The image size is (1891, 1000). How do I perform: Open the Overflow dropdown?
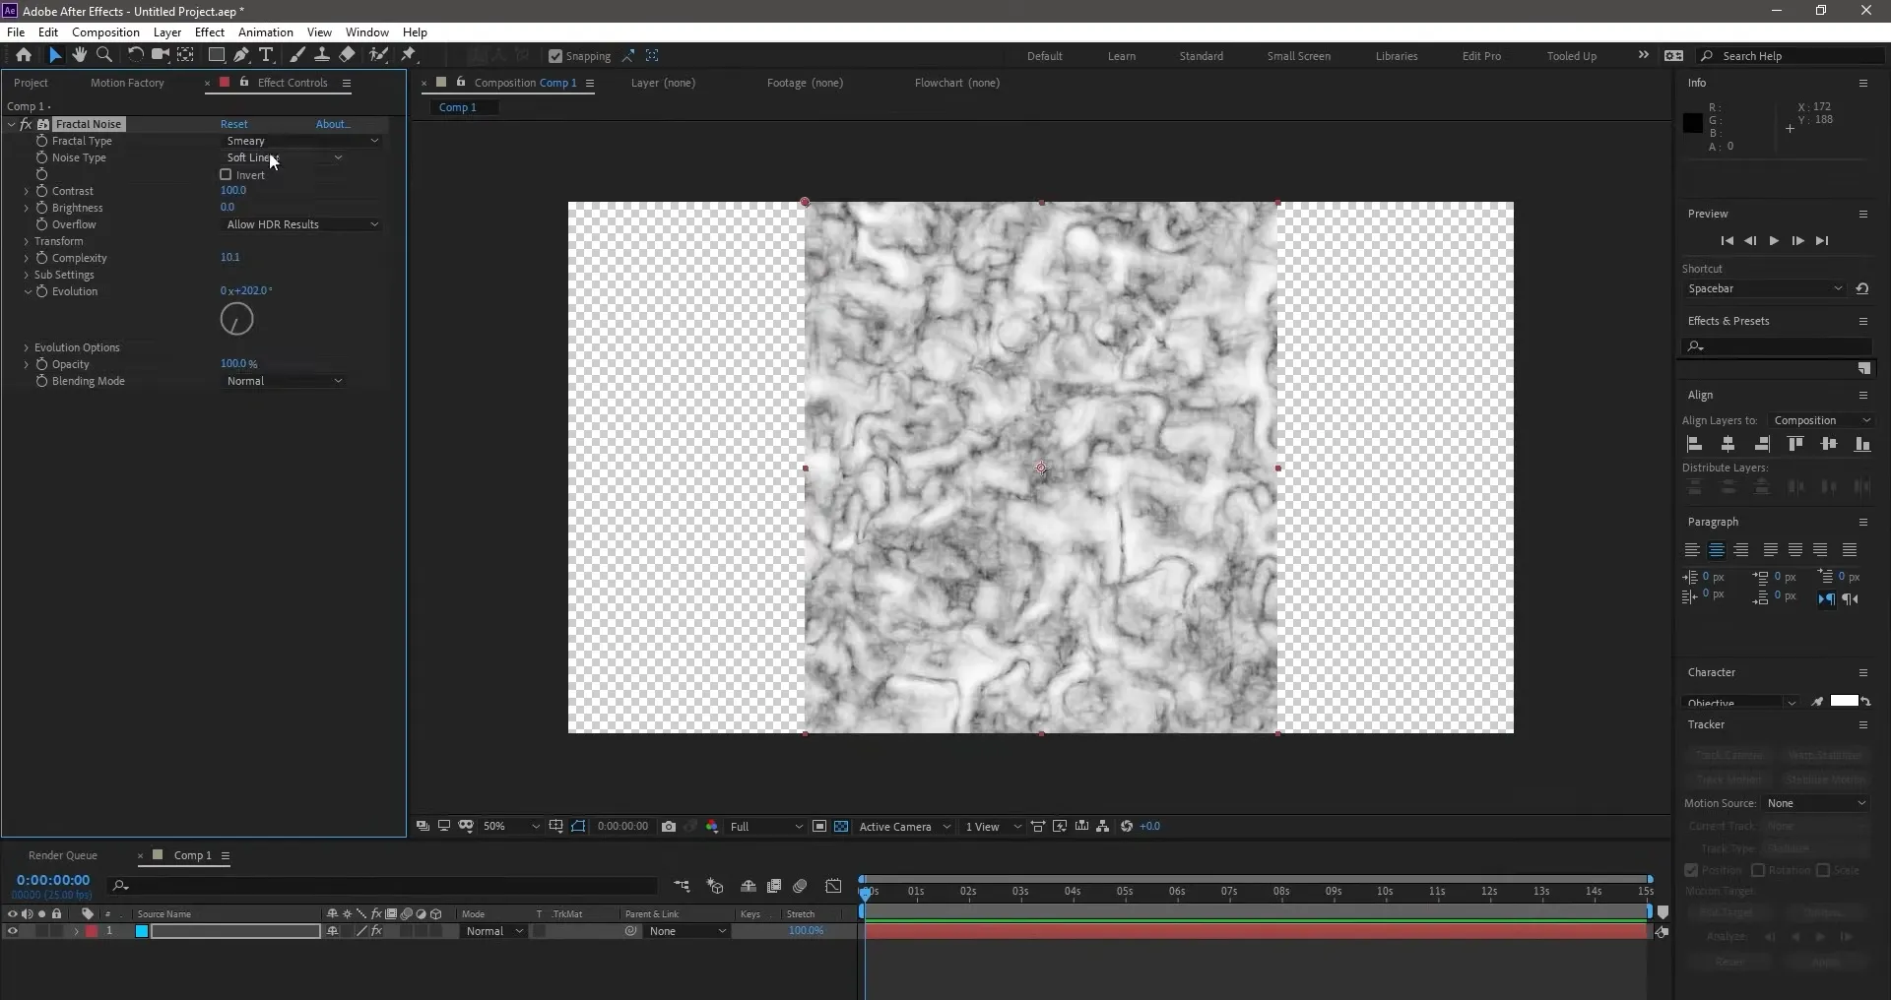[301, 224]
